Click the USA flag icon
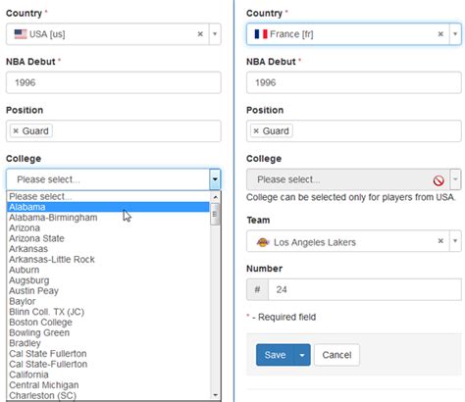465x402 pixels. (21, 34)
